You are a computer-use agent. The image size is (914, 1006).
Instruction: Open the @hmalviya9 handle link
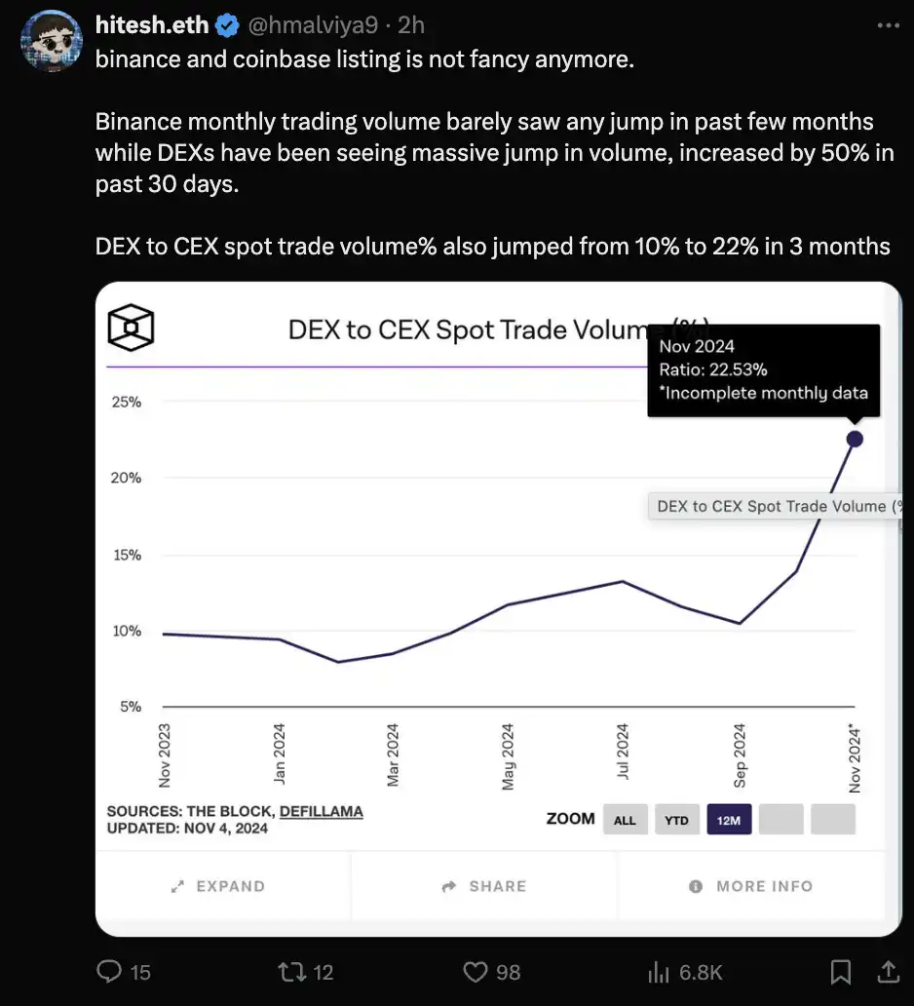313,24
